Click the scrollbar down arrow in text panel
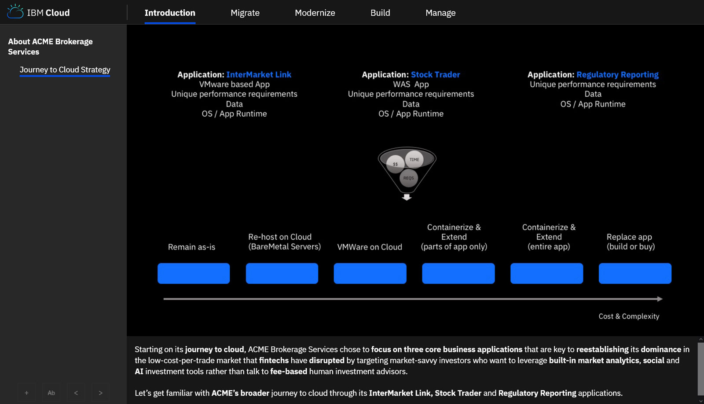 click(700, 400)
